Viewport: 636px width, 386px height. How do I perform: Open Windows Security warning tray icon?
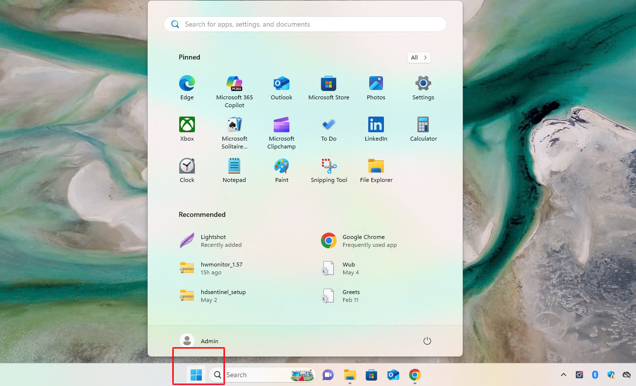(x=611, y=375)
